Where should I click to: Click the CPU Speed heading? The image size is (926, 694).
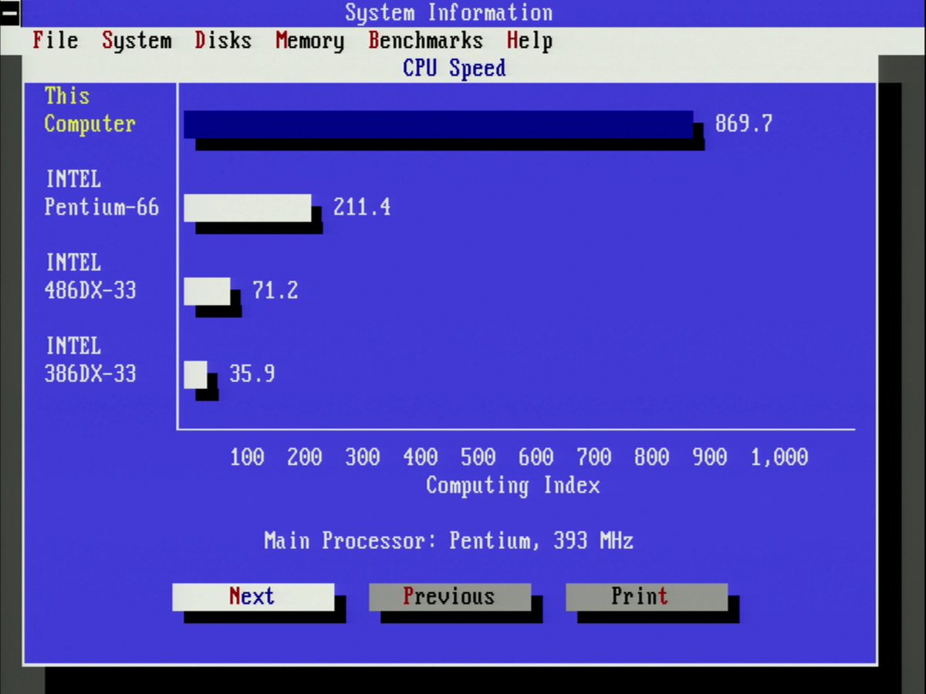pyautogui.click(x=455, y=68)
